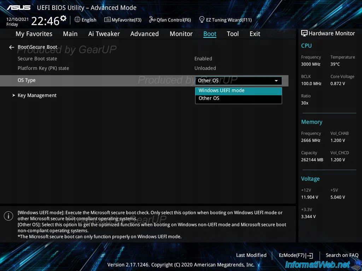Click the info icon in the help panel
The height and width of the screenshot is (271, 362).
point(8,216)
